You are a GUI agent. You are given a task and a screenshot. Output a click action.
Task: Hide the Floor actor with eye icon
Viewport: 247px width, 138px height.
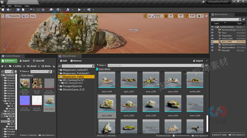click(212, 33)
